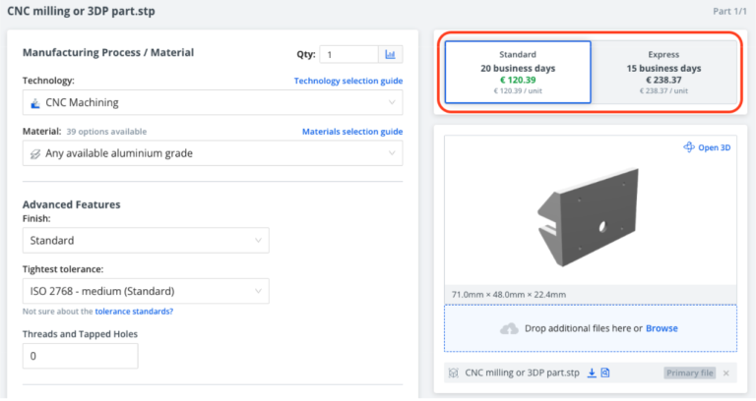Screen dimensions: 756x401
Task: Click Browse to add additional files
Action: pos(661,328)
